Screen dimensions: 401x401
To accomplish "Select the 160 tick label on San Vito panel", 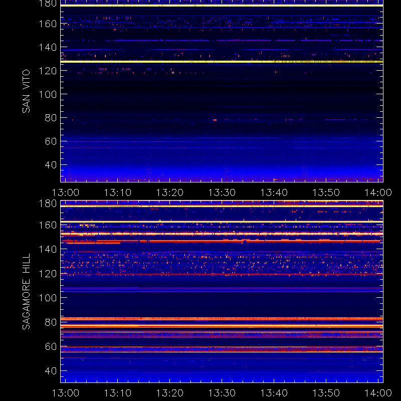I will pyautogui.click(x=48, y=24).
